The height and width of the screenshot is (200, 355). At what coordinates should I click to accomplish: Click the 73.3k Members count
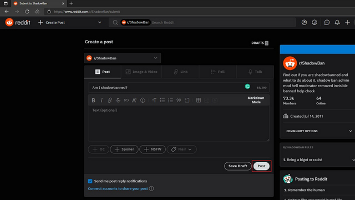tap(290, 101)
